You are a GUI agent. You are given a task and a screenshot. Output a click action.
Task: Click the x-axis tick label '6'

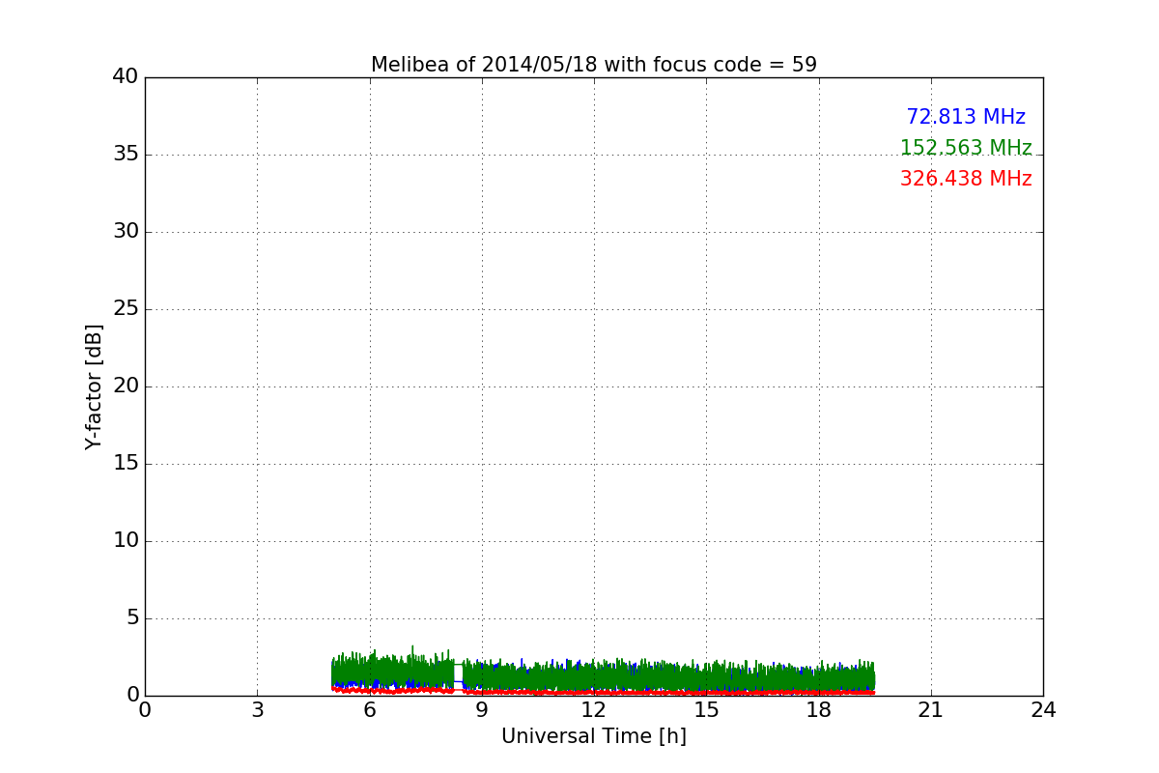(370, 710)
